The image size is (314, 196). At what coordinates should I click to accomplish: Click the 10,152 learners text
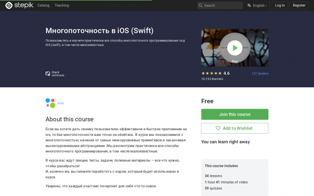point(212,79)
